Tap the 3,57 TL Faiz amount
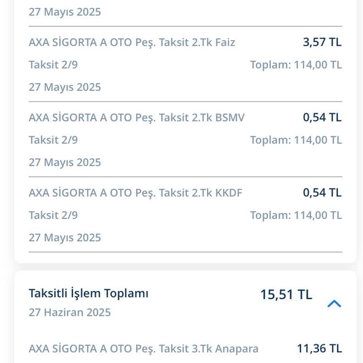This screenshot has height=363, width=363. (x=322, y=42)
